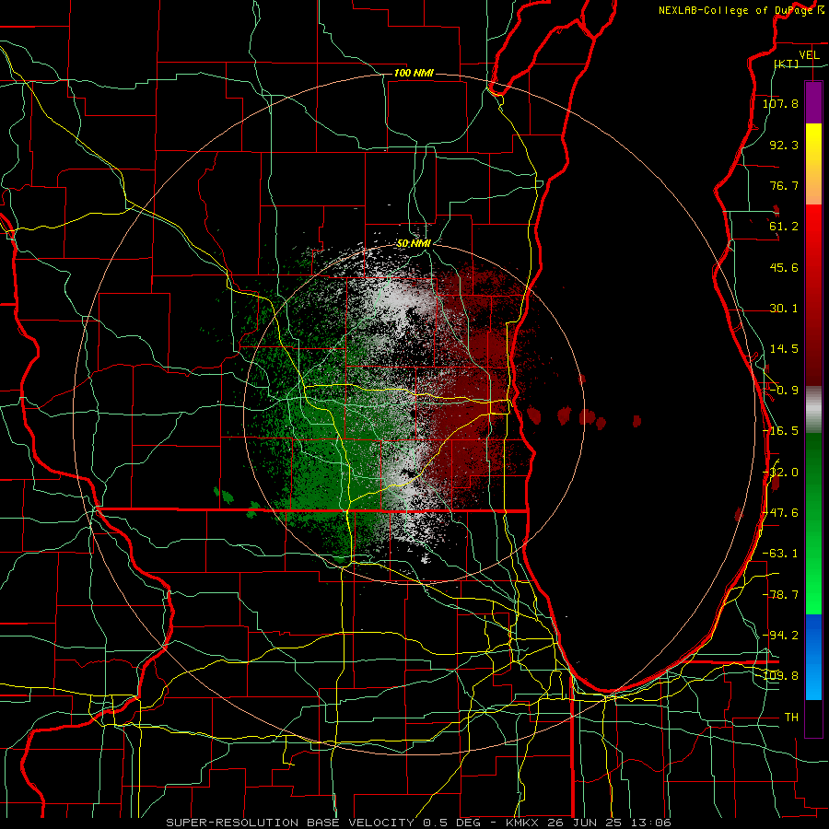Pick the yellow-orange gradient on the velocity scale
This screenshot has width=829, height=829.
click(x=813, y=164)
